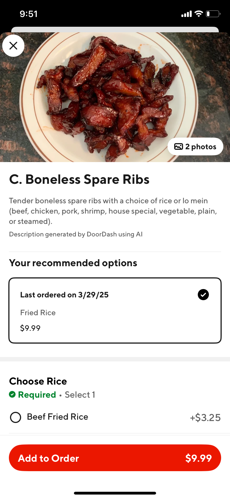Tap the Wi-Fi status icon
The width and height of the screenshot is (230, 499).
pos(199,14)
